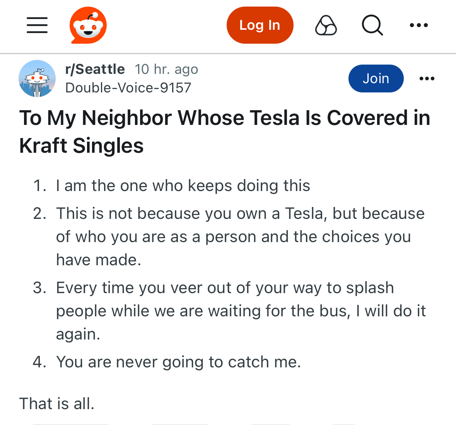This screenshot has width=456, height=425.
Task: Open the r/Seattle subreddit link
Action: tap(95, 69)
